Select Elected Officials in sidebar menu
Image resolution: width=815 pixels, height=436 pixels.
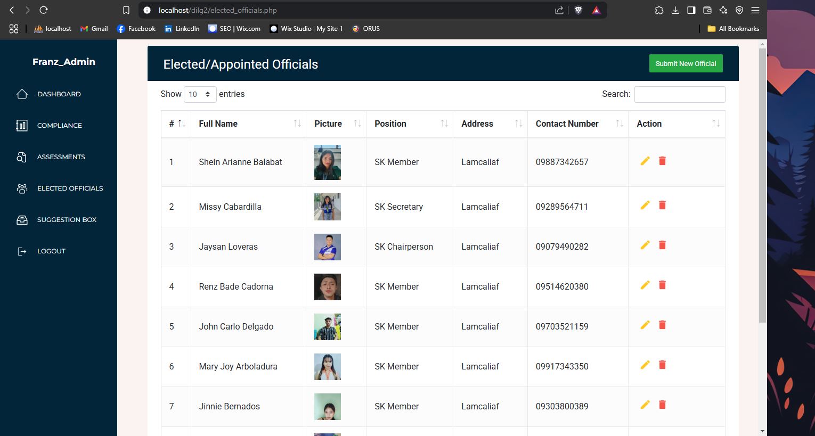point(70,188)
